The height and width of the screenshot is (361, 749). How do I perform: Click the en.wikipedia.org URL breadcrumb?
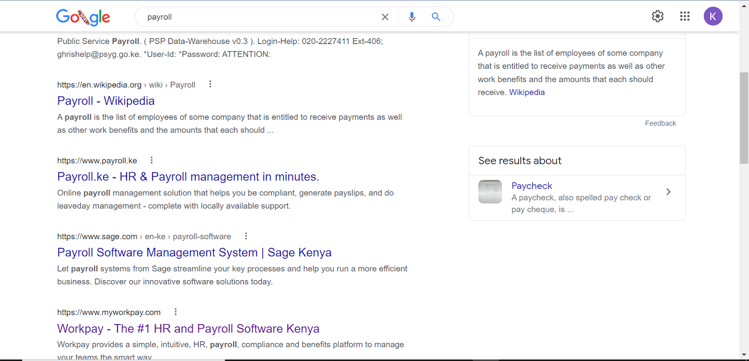click(126, 85)
